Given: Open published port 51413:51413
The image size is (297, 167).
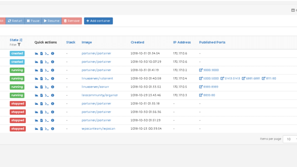Looking at the screenshot, I should 230,78.
